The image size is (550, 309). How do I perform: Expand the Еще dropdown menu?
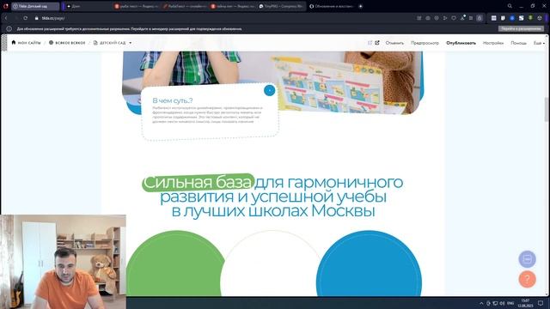(x=539, y=43)
